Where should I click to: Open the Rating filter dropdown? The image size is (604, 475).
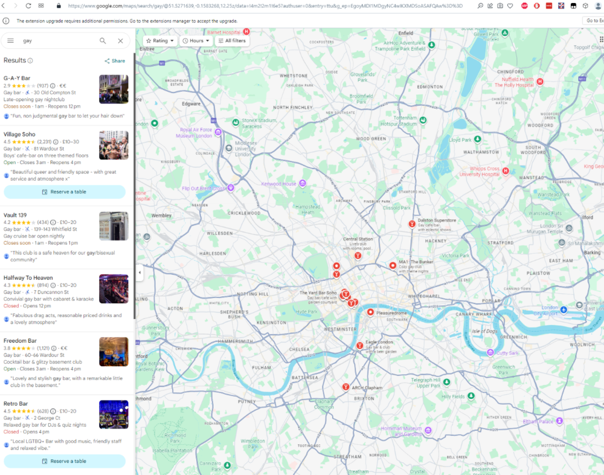160,40
